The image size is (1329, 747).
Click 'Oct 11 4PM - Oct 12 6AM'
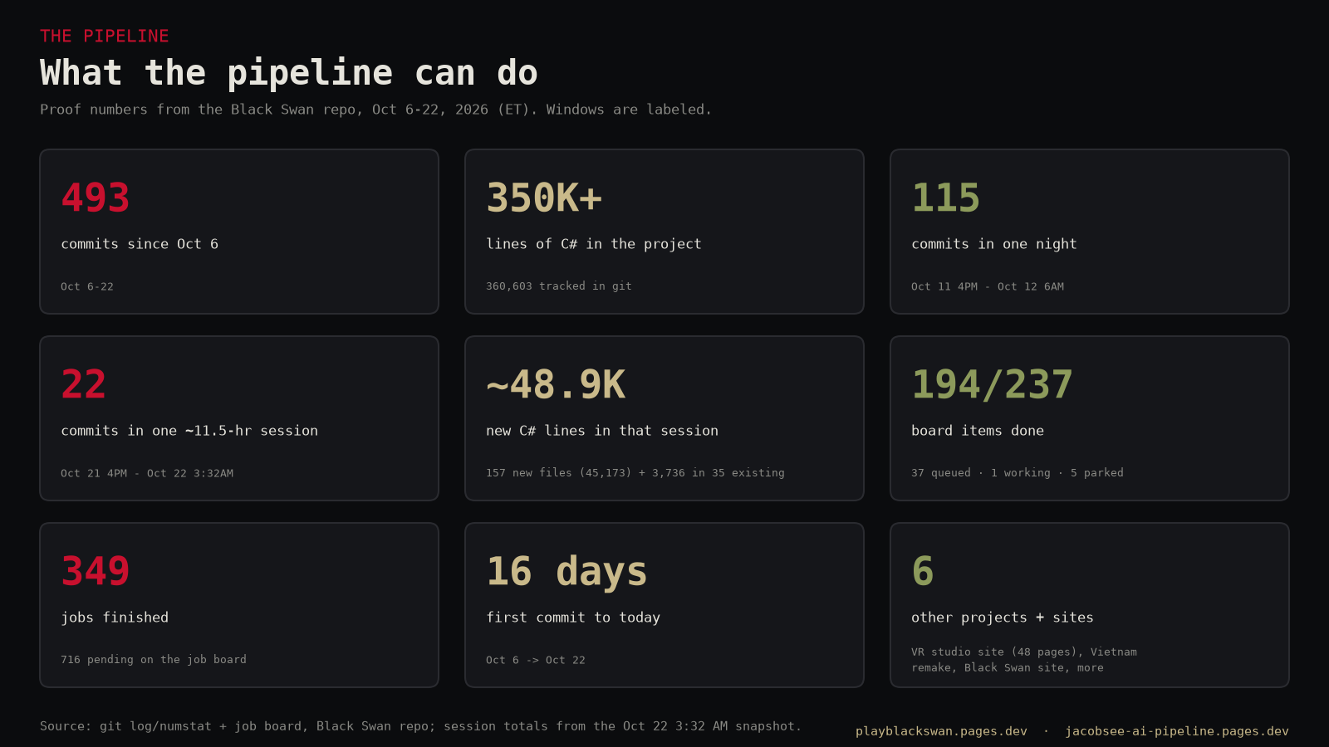coord(988,286)
